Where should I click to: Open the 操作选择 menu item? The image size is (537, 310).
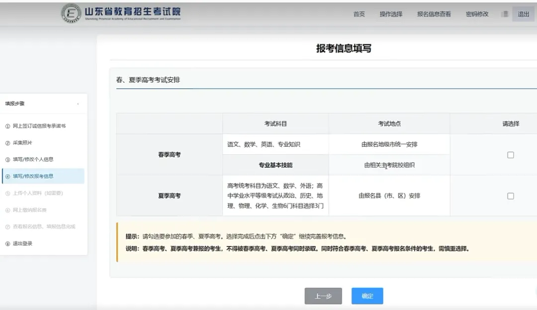point(391,14)
